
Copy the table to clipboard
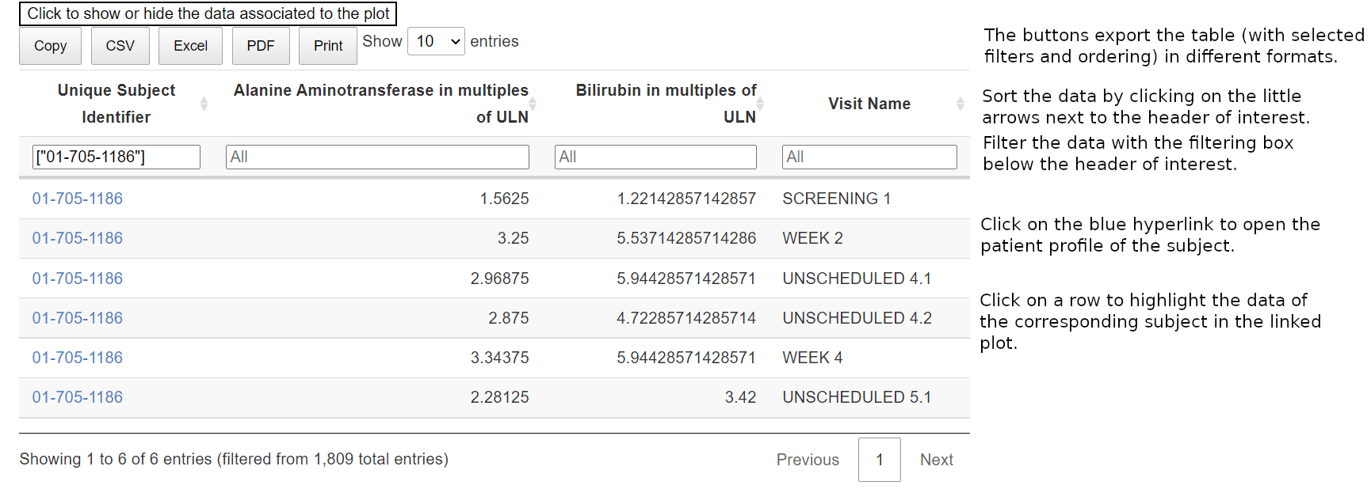[50, 46]
